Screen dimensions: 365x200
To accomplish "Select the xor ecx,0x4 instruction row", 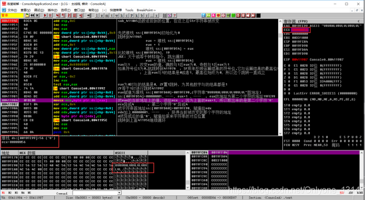I will click(x=139, y=104).
